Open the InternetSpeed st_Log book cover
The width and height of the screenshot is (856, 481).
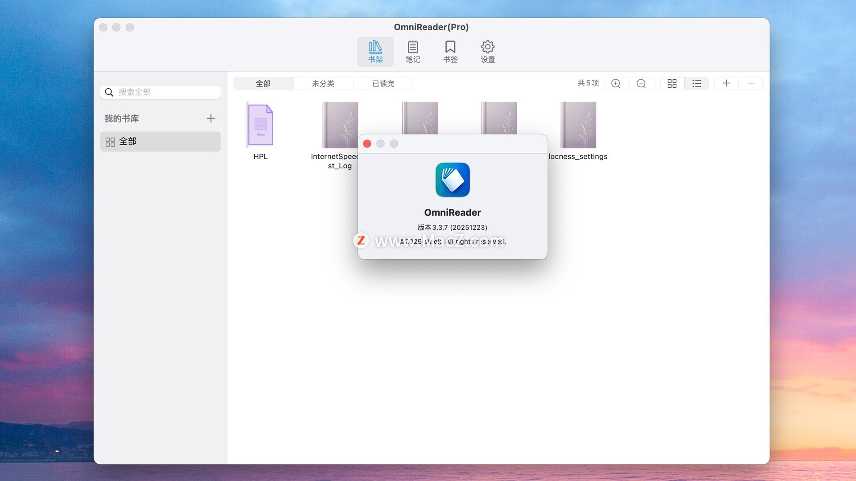point(340,125)
